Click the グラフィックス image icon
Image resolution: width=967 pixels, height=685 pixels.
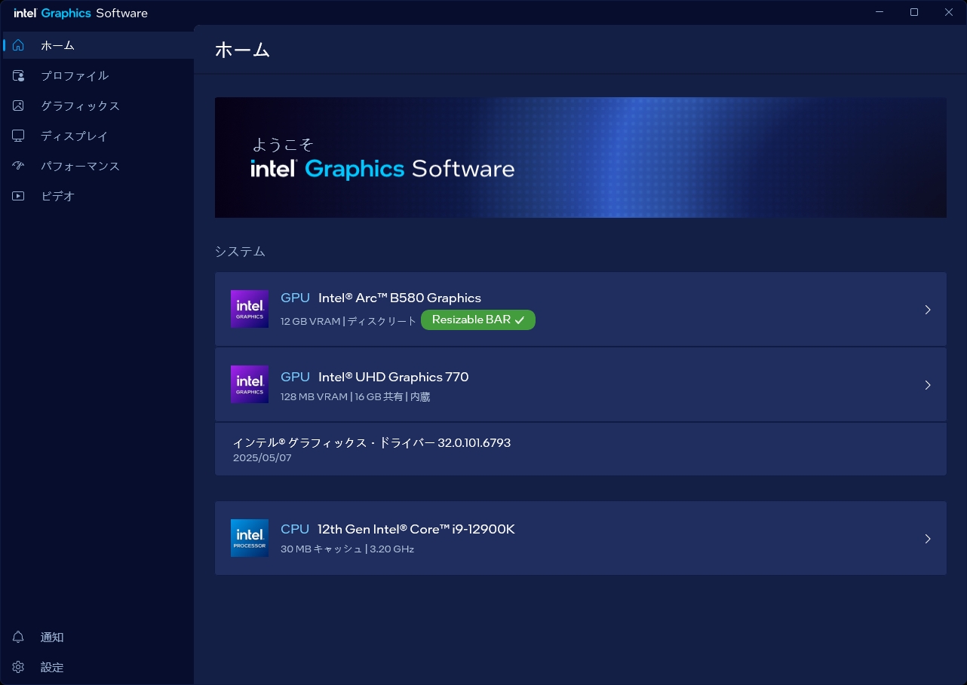click(19, 106)
